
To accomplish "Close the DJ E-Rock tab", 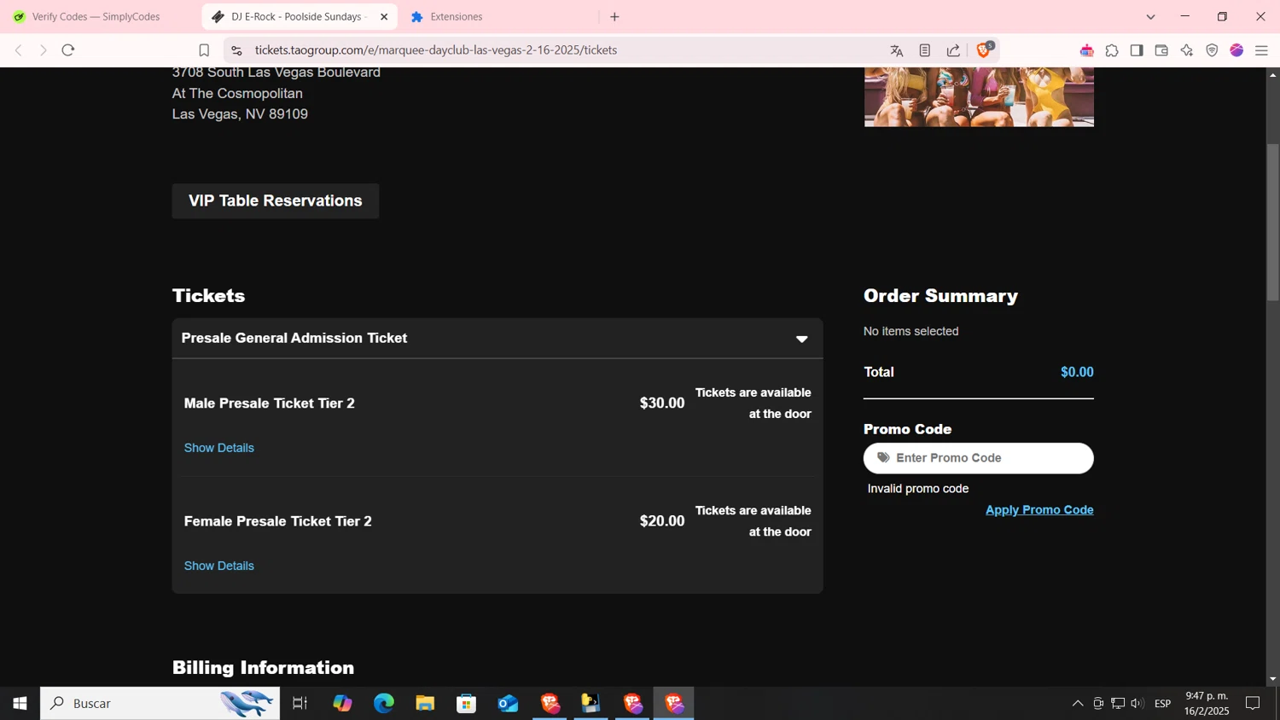I will (384, 16).
